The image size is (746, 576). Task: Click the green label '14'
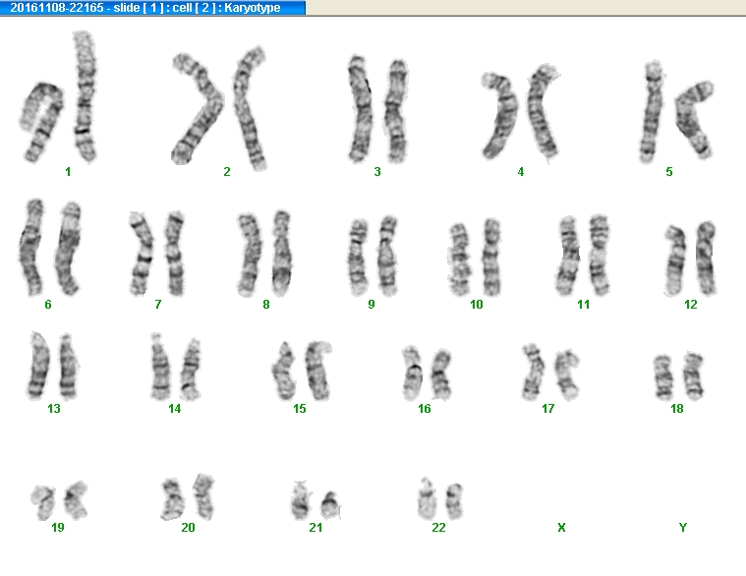pos(175,409)
